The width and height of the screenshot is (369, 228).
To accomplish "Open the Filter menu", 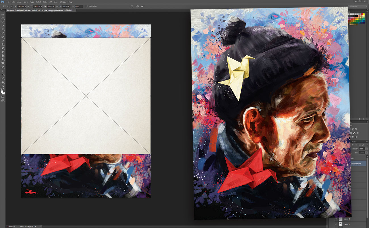I will point(45,2).
